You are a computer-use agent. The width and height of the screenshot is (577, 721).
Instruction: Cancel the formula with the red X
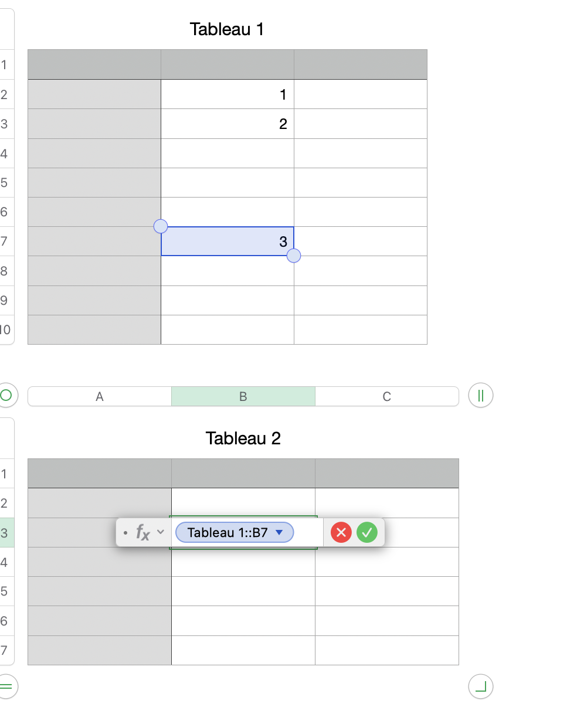(x=341, y=532)
